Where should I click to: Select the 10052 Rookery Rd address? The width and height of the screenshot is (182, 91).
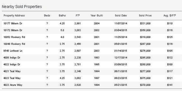(x=14, y=37)
